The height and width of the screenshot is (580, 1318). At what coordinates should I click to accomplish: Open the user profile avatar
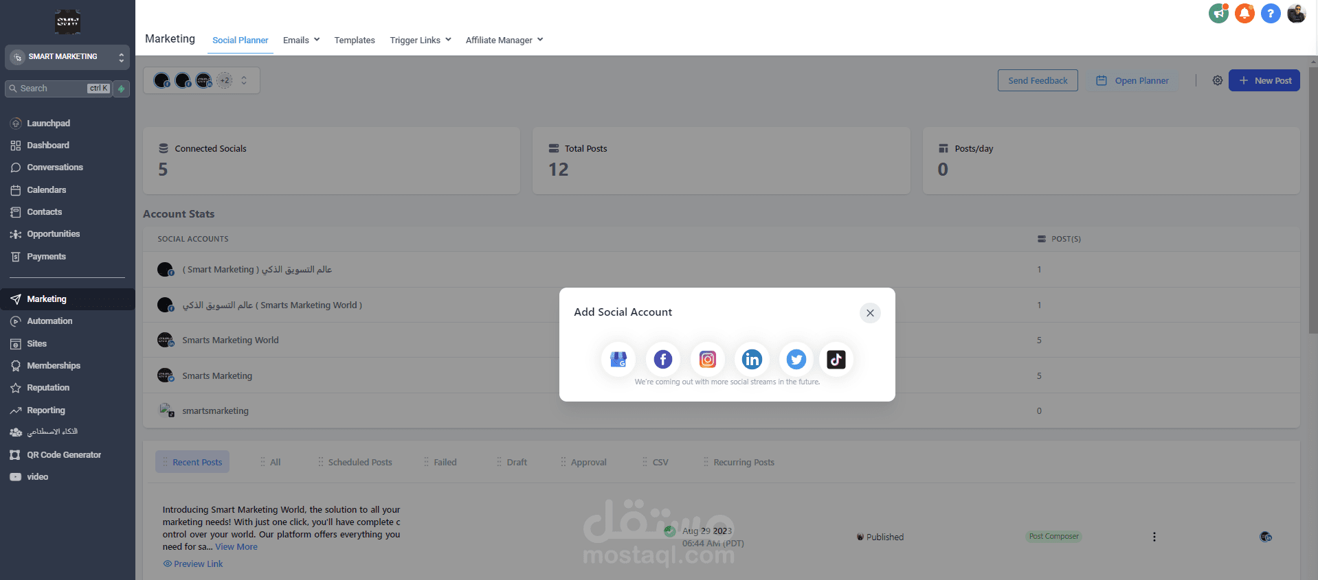(1297, 13)
